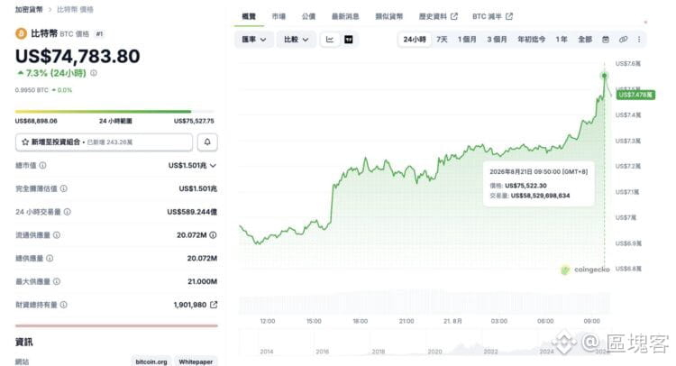This screenshot has height=366, width=676.
Task: Select 1年 time range
Action: tap(562, 40)
